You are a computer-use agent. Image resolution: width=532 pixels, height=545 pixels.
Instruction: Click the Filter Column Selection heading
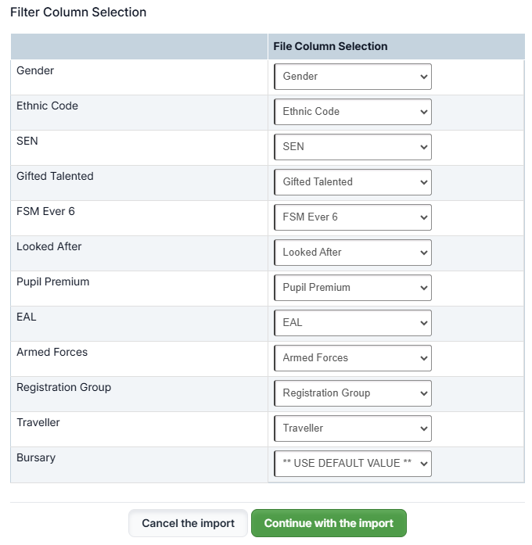(x=78, y=13)
